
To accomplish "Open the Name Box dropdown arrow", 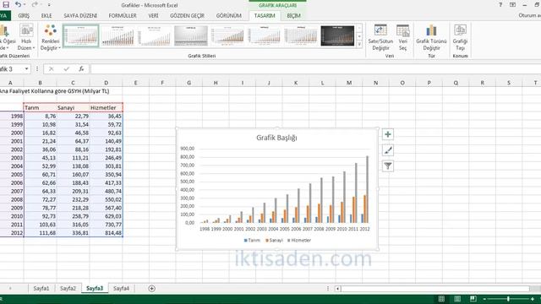I will (26, 69).
